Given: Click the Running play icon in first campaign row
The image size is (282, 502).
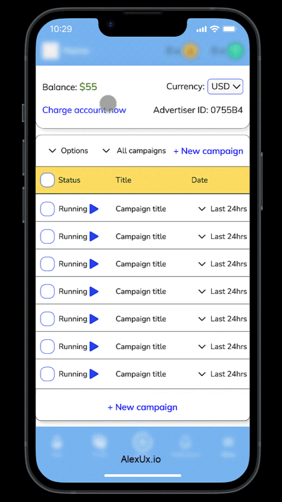Looking at the screenshot, I should [94, 209].
